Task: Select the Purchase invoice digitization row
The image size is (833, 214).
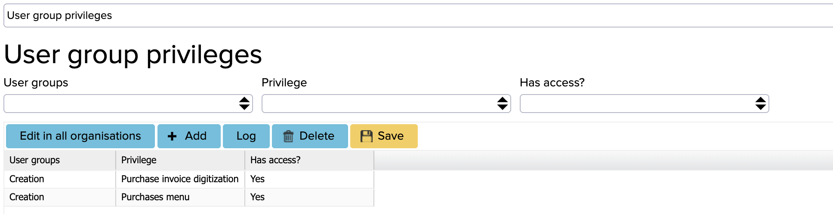Action: 189,179
